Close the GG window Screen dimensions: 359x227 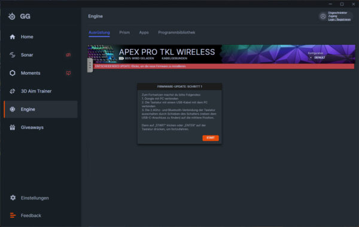(x=353, y=4)
